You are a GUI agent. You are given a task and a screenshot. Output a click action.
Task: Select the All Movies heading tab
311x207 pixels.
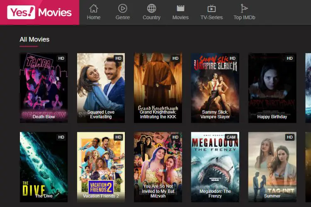click(34, 39)
